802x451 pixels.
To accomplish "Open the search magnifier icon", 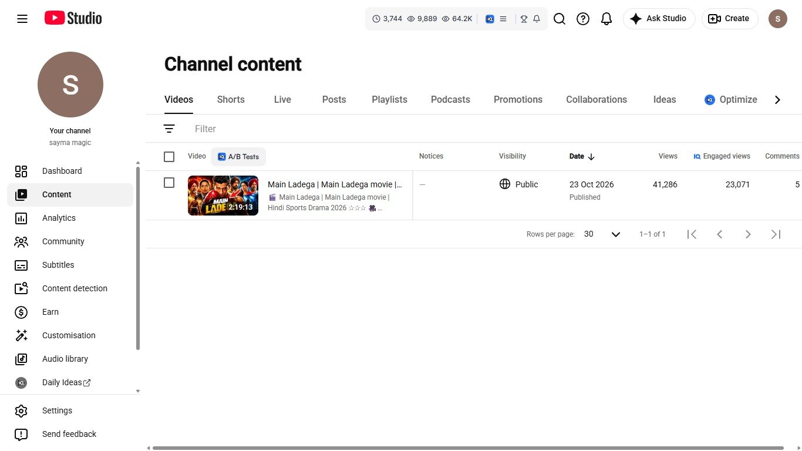I will click(560, 19).
